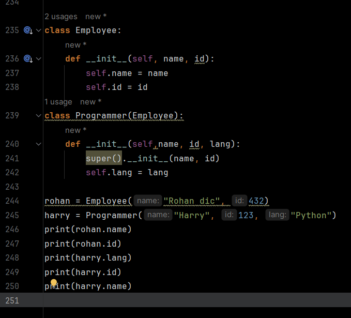The width and height of the screenshot is (351, 318).
Task: Click 'class Programmer(Employee):' declaration
Action: coord(114,116)
